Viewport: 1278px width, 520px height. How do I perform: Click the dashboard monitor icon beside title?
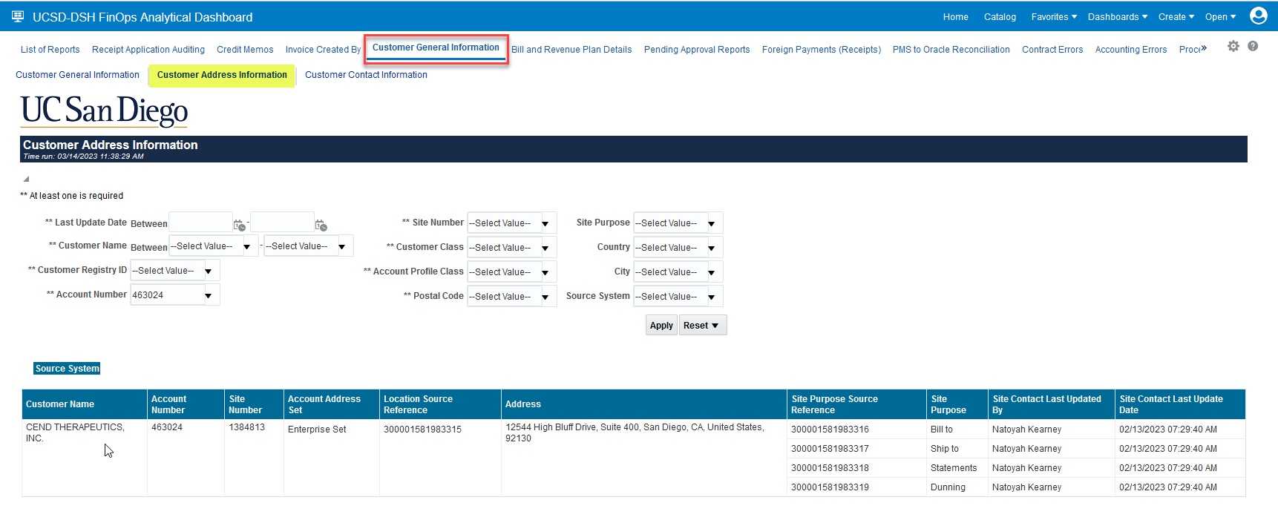tap(18, 16)
